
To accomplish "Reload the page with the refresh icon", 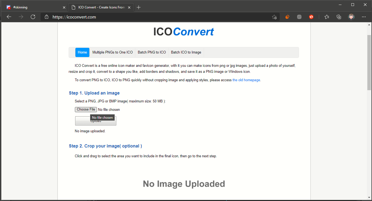I will pyautogui.click(x=33, y=17).
